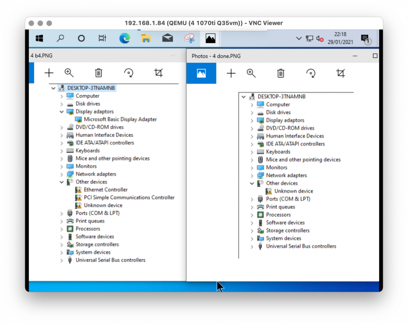This screenshot has height=325, width=408.
Task: Click Add to (+) in 4 done.PNG window
Action: click(x=231, y=74)
